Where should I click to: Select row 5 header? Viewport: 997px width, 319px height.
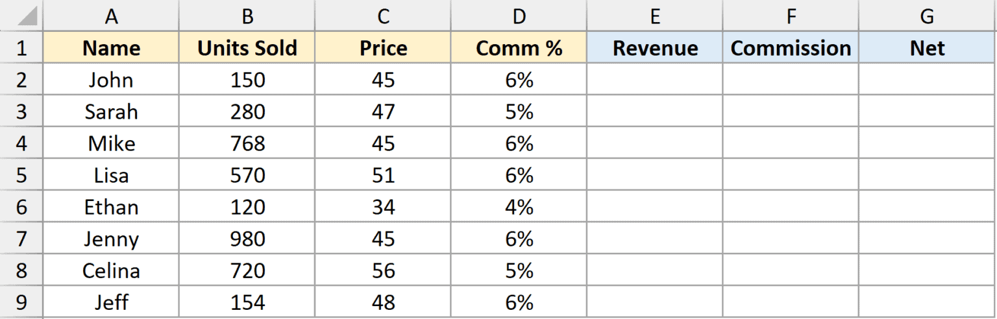coord(21,175)
